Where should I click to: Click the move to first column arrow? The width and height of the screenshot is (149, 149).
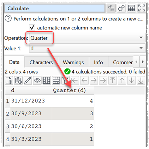click(75, 81)
